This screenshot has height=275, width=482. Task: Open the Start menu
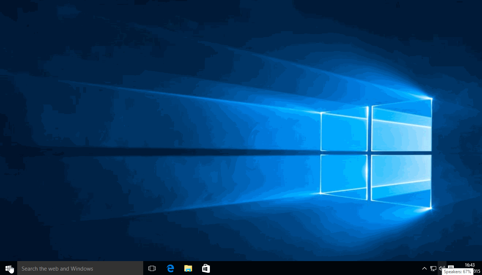[x=8, y=268]
